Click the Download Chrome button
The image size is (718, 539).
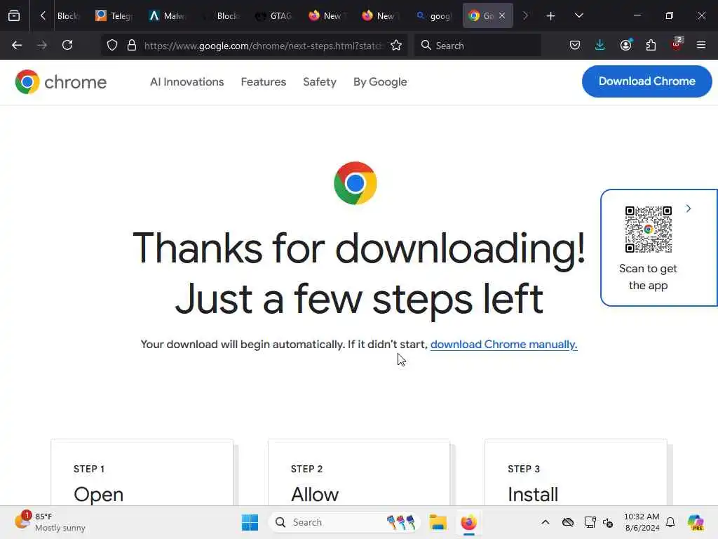646,81
